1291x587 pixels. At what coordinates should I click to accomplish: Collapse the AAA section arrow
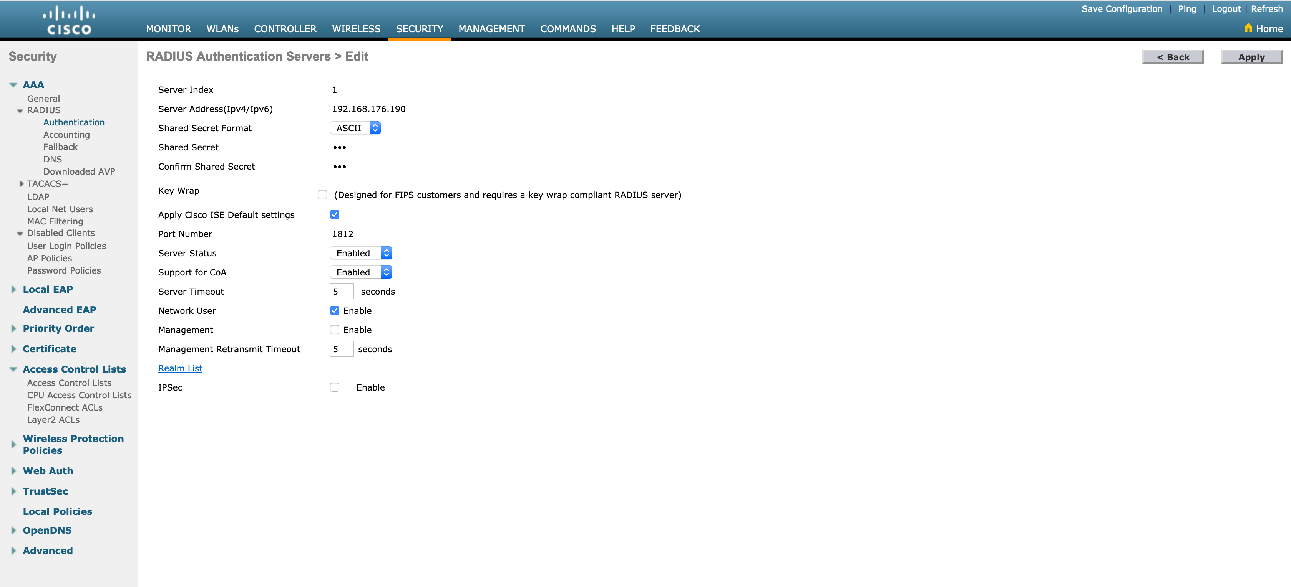13,85
